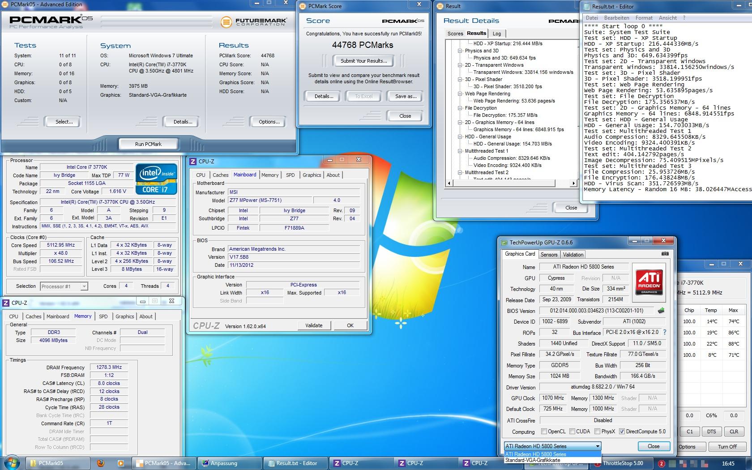This screenshot has height=470, width=752.
Task: Click the Close button in Result window
Action: coord(571,208)
